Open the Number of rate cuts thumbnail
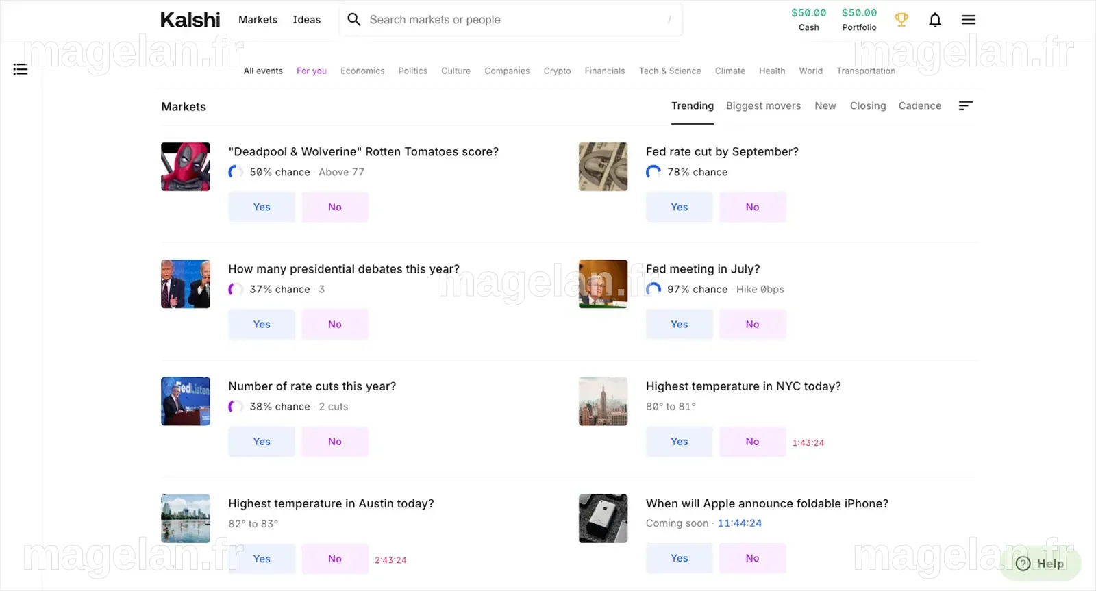This screenshot has width=1096, height=591. 186,401
